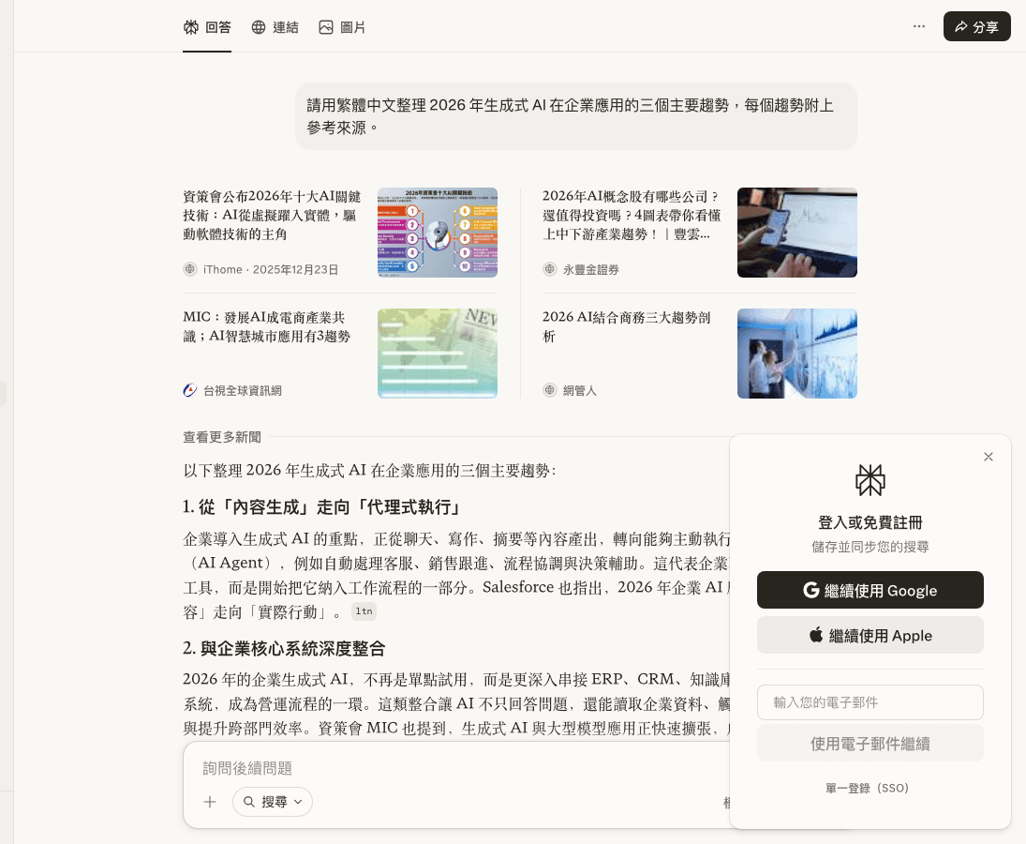The height and width of the screenshot is (844, 1026).
Task: Click the Google G logo icon
Action: 811,590
